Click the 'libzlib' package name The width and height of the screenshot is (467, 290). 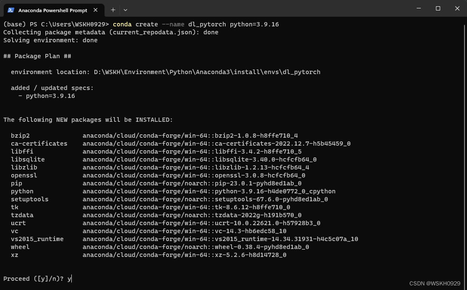(24, 167)
